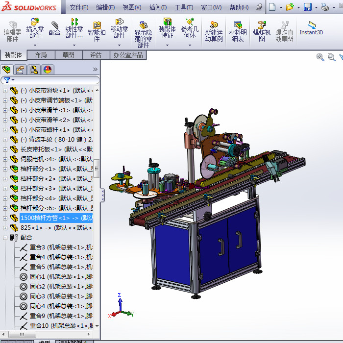This screenshot has height=343, width=343.
Task: Expand panel tabs with double chevron
Action: [x=95, y=70]
